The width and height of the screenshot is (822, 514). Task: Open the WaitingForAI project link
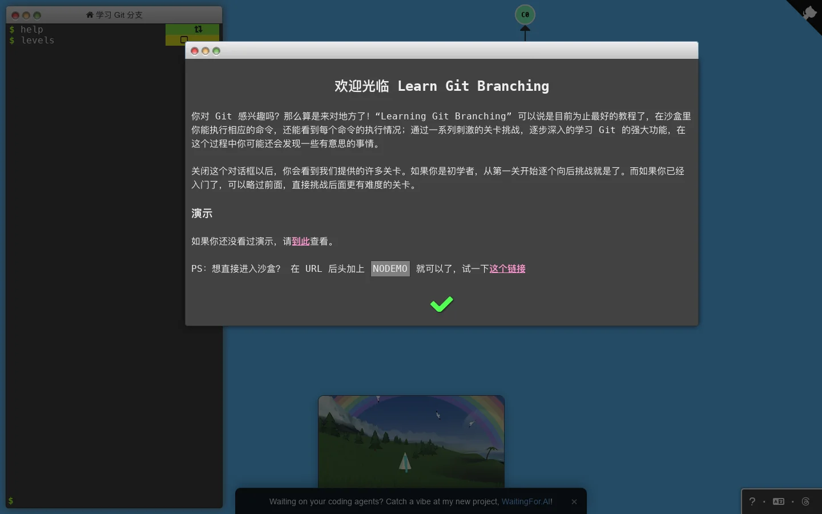tap(526, 501)
